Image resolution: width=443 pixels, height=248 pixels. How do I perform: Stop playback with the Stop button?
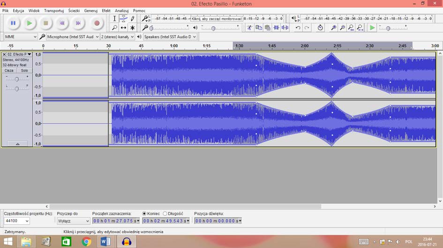pyautogui.click(x=46, y=23)
